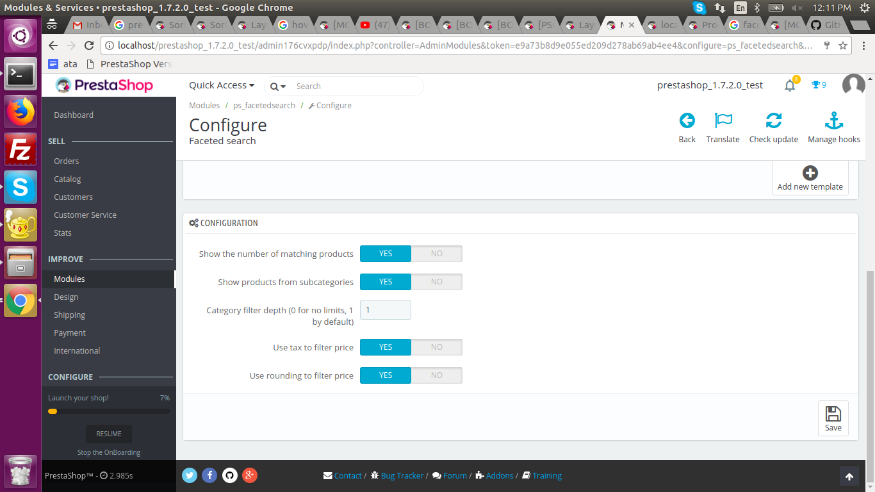Viewport: 875px width, 492px height.
Task: Click the browser back arrow
Action: (53, 45)
